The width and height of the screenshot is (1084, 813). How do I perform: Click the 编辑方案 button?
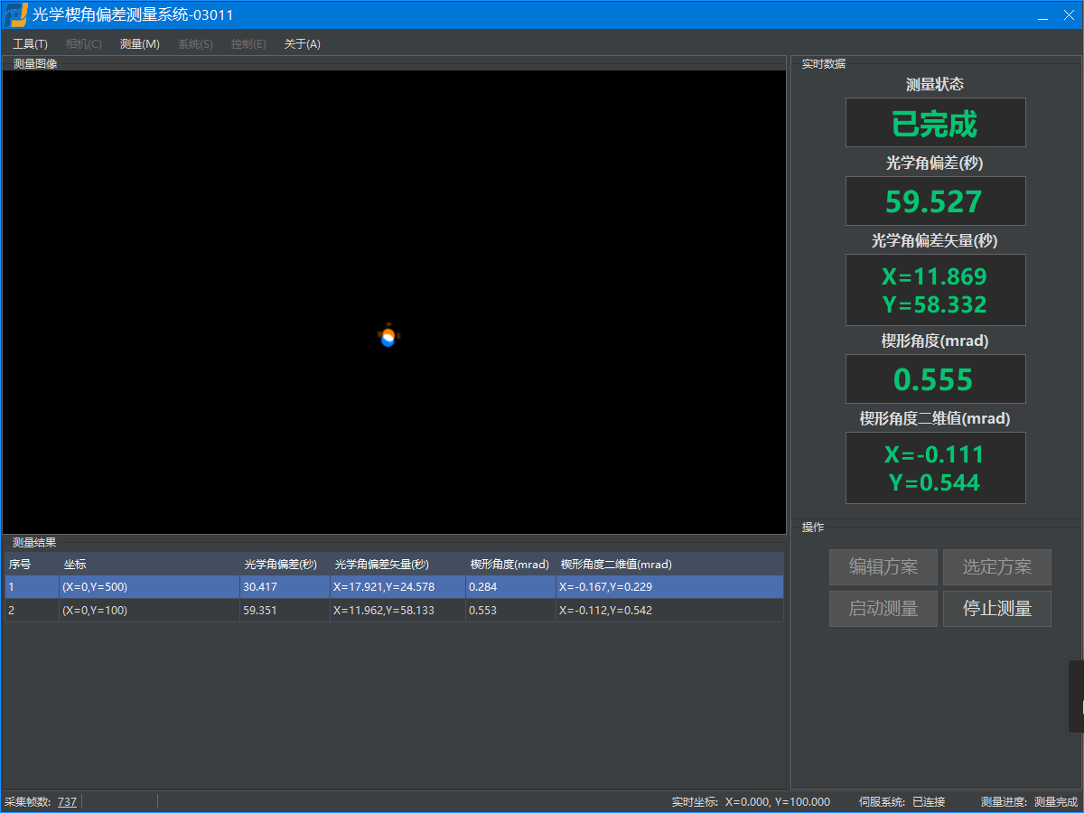[883, 567]
